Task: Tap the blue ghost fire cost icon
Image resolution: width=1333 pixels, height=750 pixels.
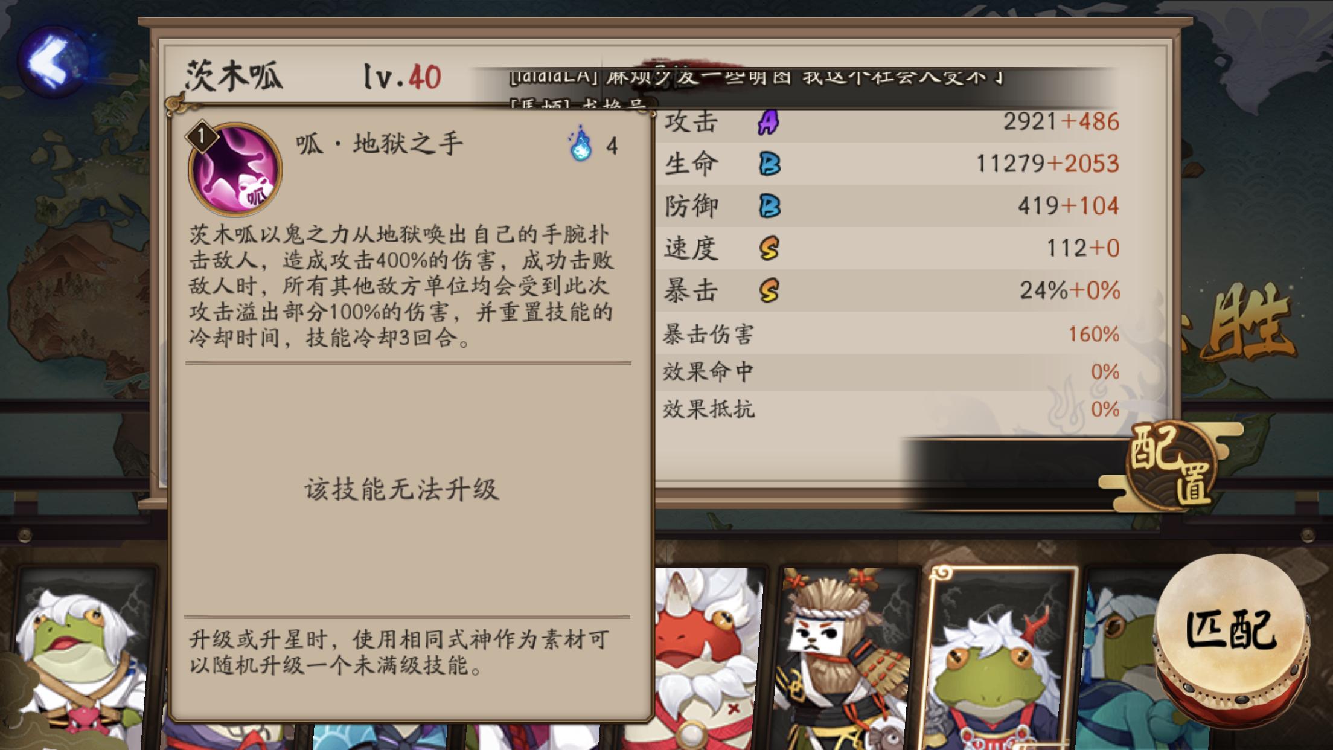Action: pos(580,144)
